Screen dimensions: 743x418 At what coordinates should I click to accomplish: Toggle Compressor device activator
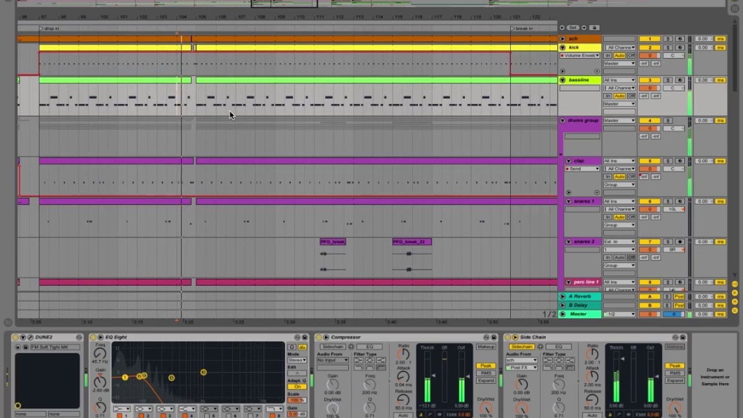coord(318,337)
